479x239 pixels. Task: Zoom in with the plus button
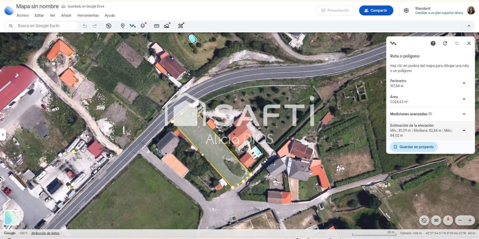(470, 220)
